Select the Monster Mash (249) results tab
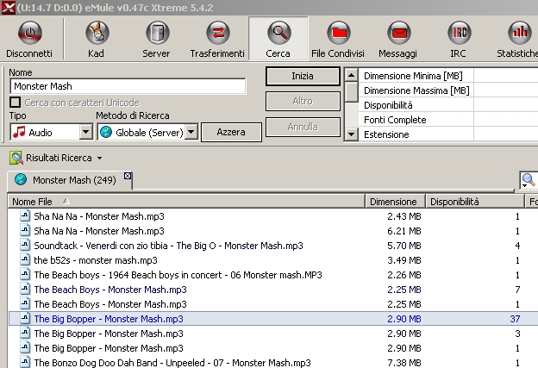The width and height of the screenshot is (538, 368). point(67,180)
